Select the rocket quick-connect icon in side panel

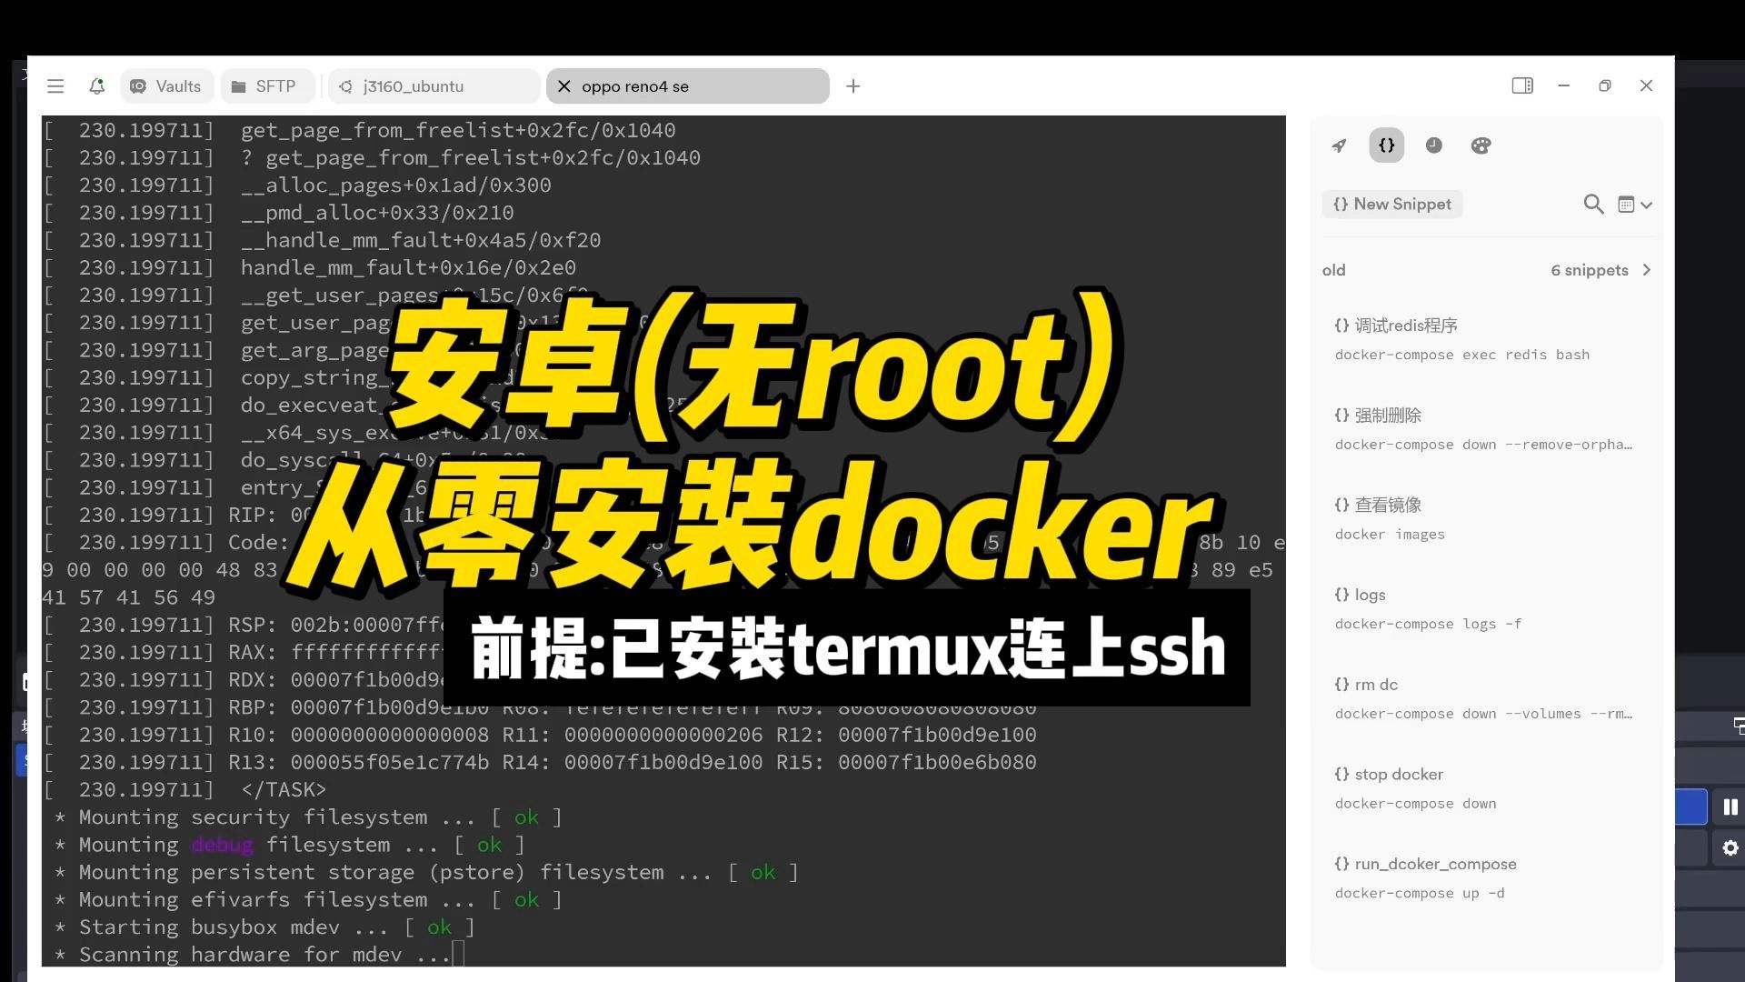(x=1338, y=145)
